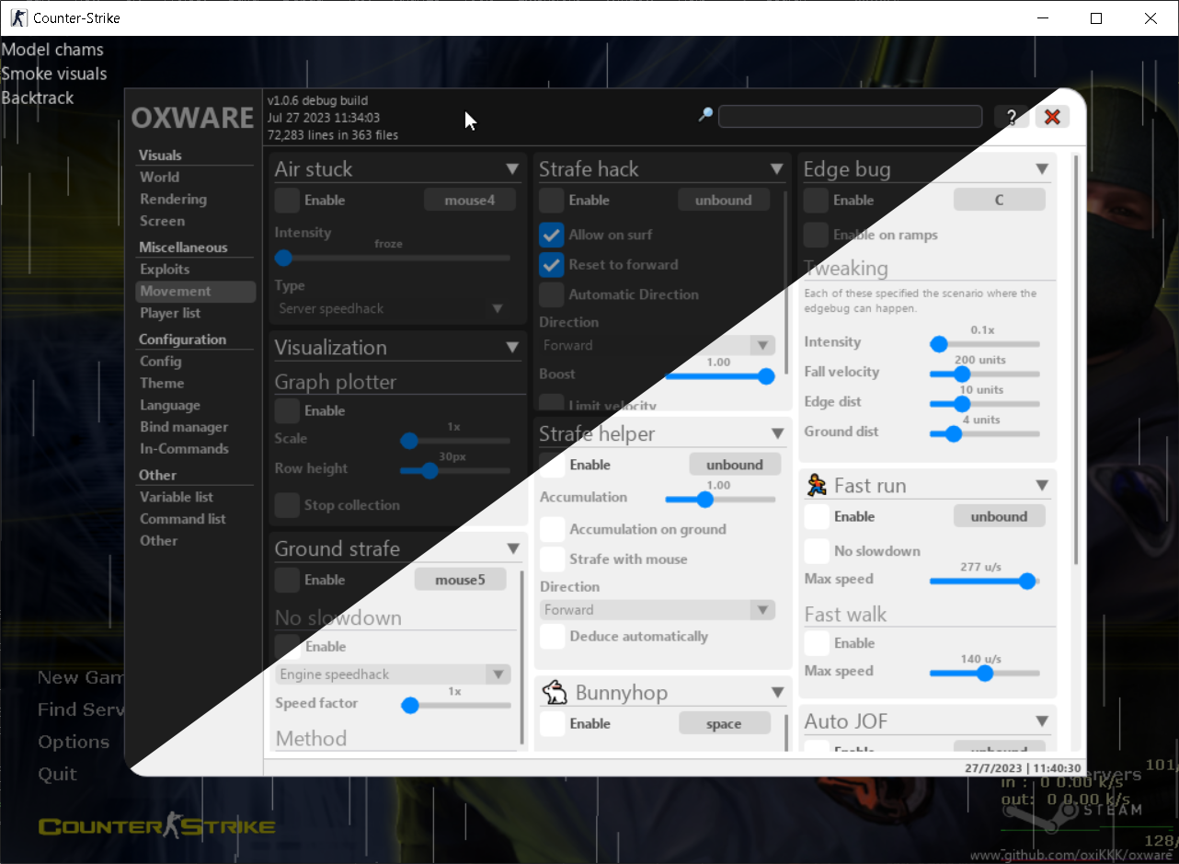
Task: Uncheck Allow on surf option
Action: pyautogui.click(x=551, y=235)
